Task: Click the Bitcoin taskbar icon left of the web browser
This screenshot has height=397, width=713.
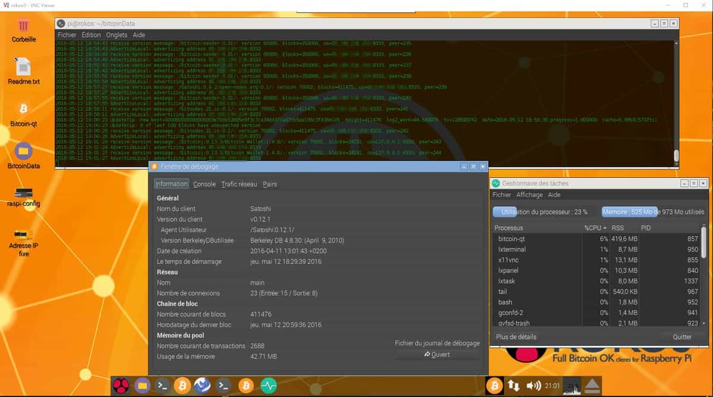Action: click(x=182, y=386)
